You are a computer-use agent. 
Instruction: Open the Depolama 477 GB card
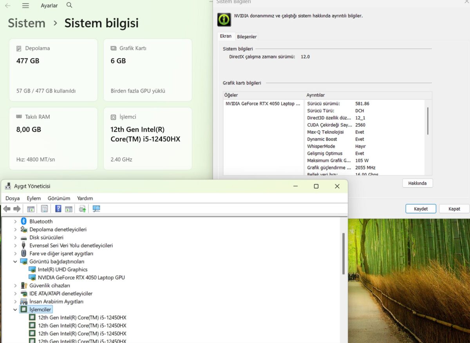[x=53, y=70]
